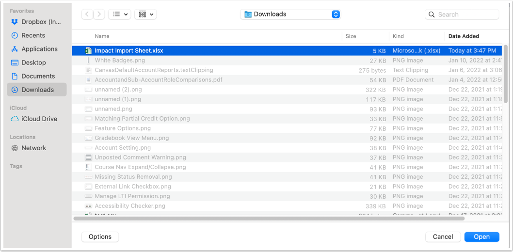
Task: Click the Accessibility Checker.png thumbnail icon
Action: pyautogui.click(x=88, y=206)
